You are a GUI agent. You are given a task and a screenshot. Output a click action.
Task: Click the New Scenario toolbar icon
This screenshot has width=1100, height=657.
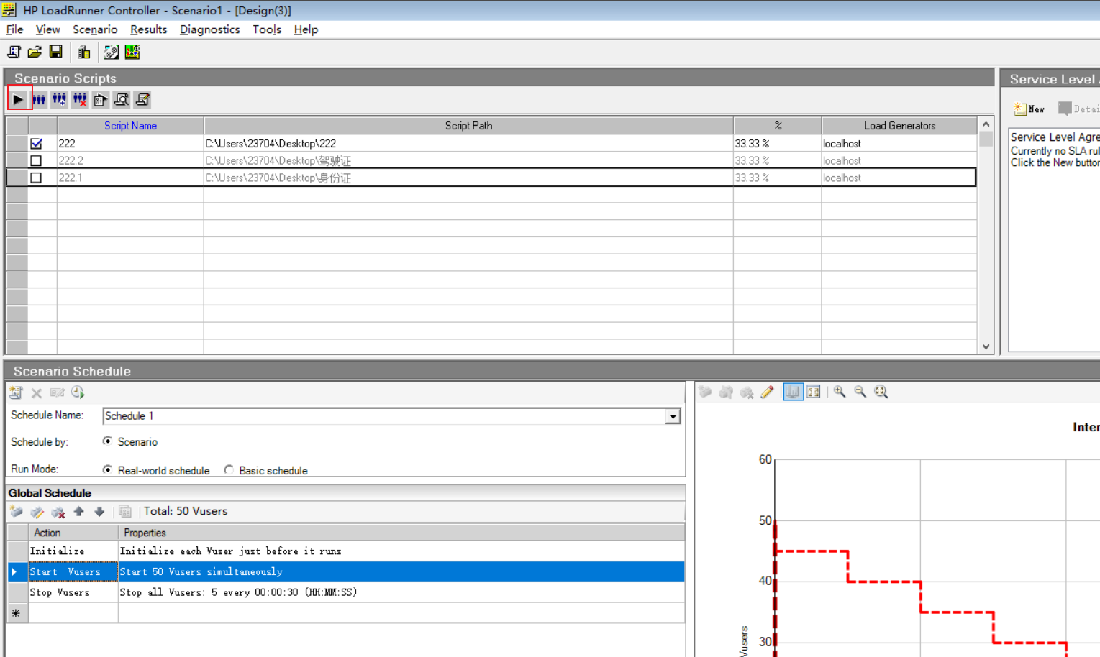14,52
